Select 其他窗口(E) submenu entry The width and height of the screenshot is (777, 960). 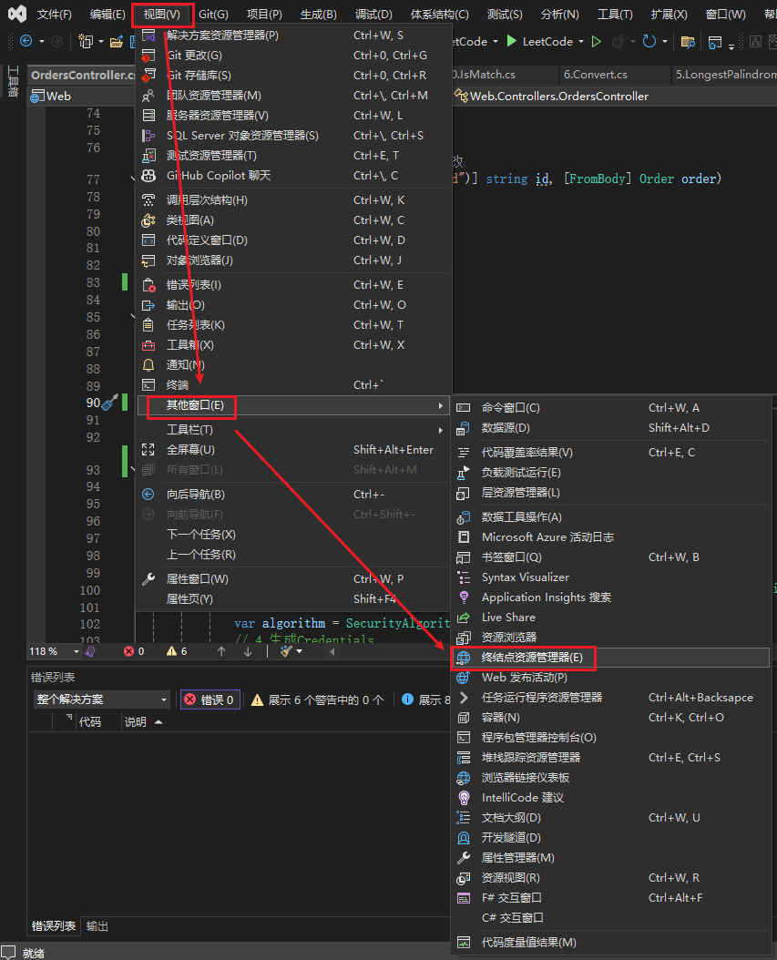pyautogui.click(x=293, y=405)
